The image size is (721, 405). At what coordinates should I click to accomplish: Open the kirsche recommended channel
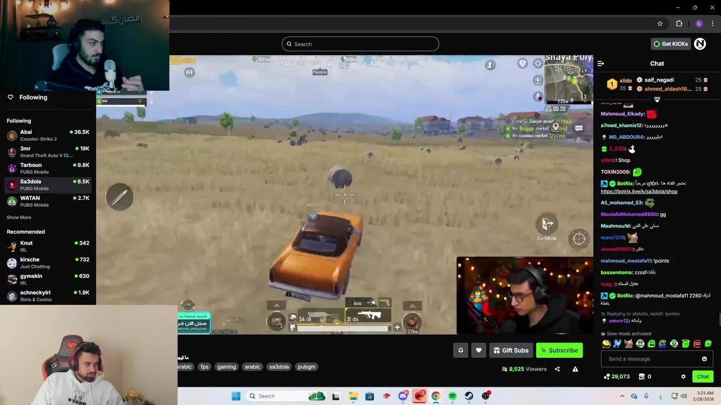[x=48, y=263]
